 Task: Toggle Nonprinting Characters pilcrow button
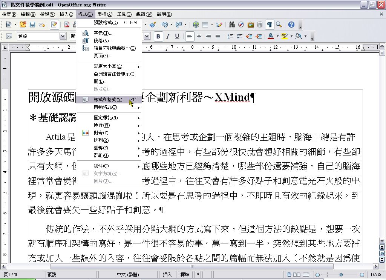pos(270,25)
